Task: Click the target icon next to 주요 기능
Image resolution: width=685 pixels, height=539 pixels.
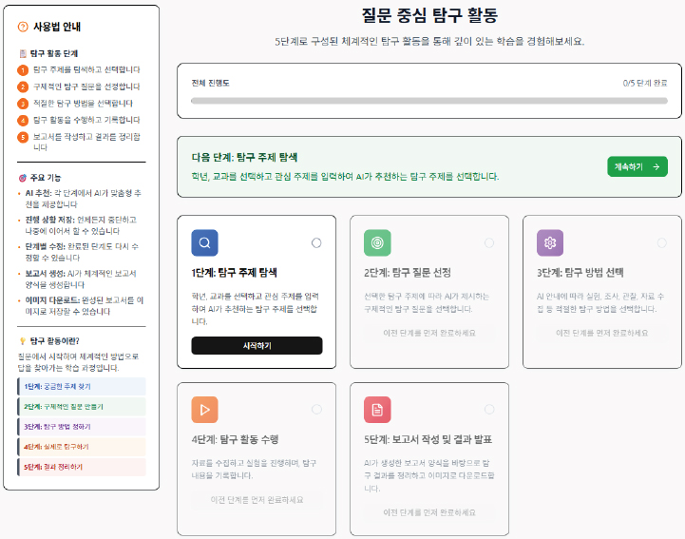Action: [23, 178]
